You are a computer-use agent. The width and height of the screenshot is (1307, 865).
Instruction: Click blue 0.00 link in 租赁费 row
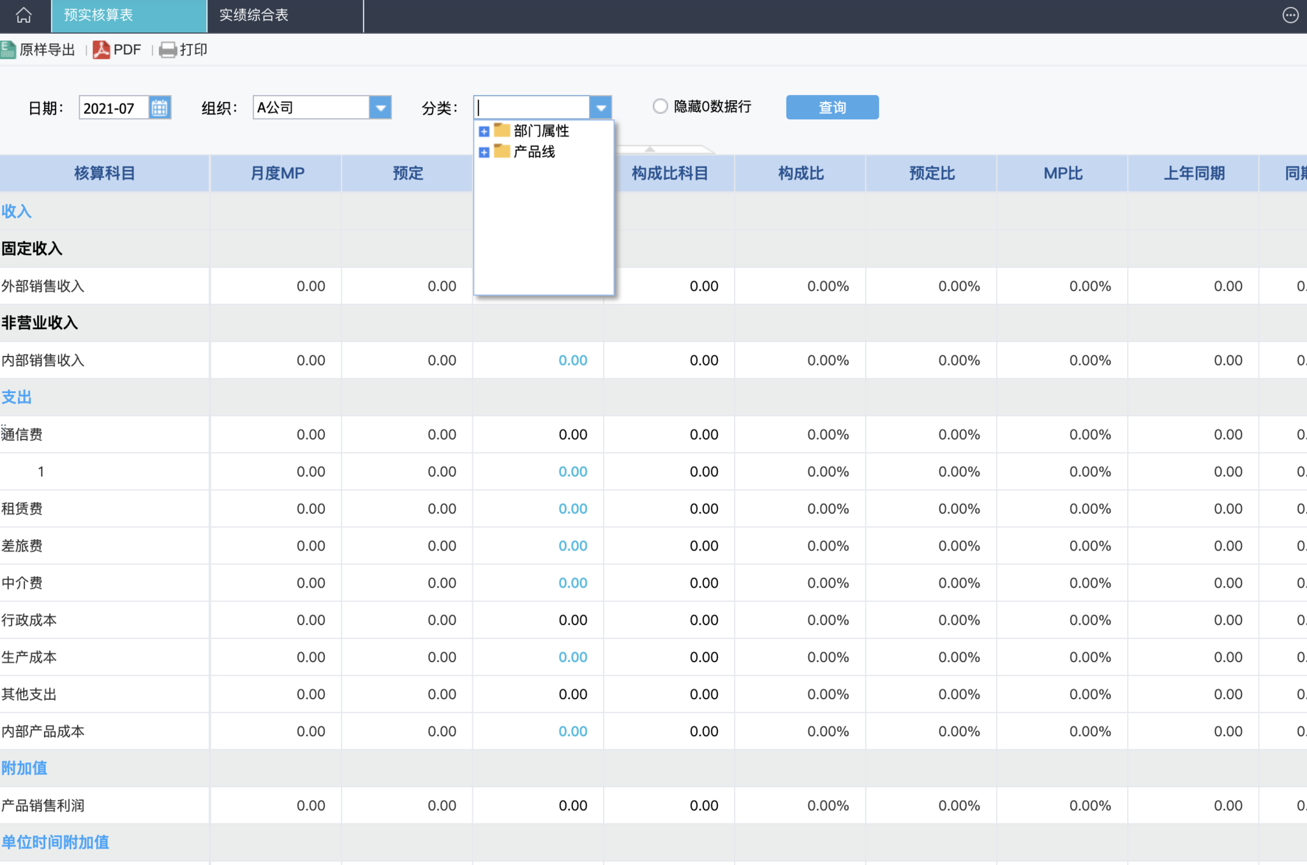[x=572, y=509]
